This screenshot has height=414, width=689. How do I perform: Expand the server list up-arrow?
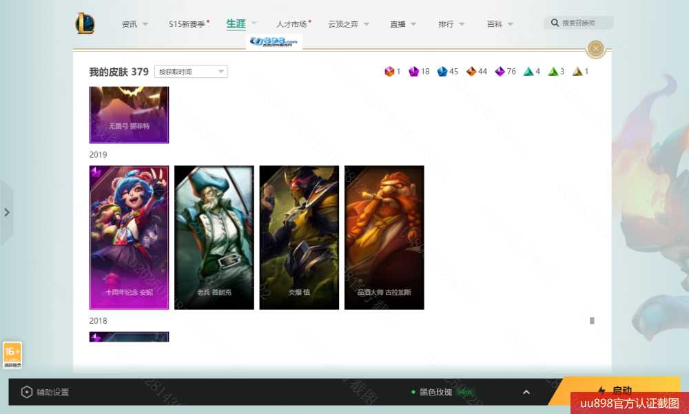(526, 392)
